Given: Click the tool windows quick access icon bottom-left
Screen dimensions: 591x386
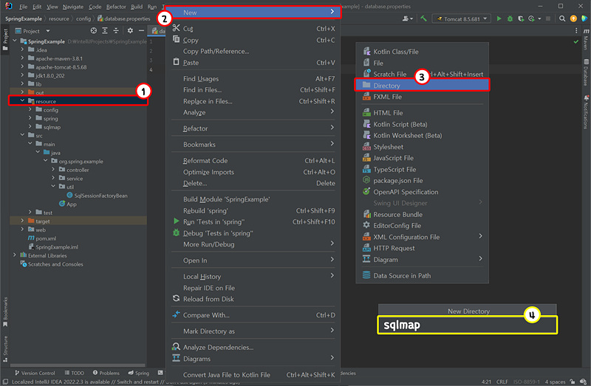Looking at the screenshot, I should coord(5,382).
